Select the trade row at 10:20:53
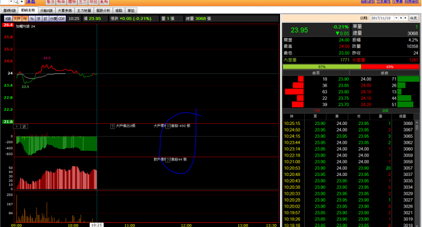Image resolution: width=422 pixels, height=227 pixels. [x=348, y=168]
